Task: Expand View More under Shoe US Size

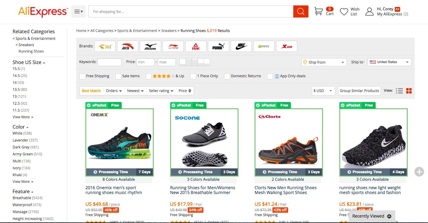Action: (x=23, y=117)
